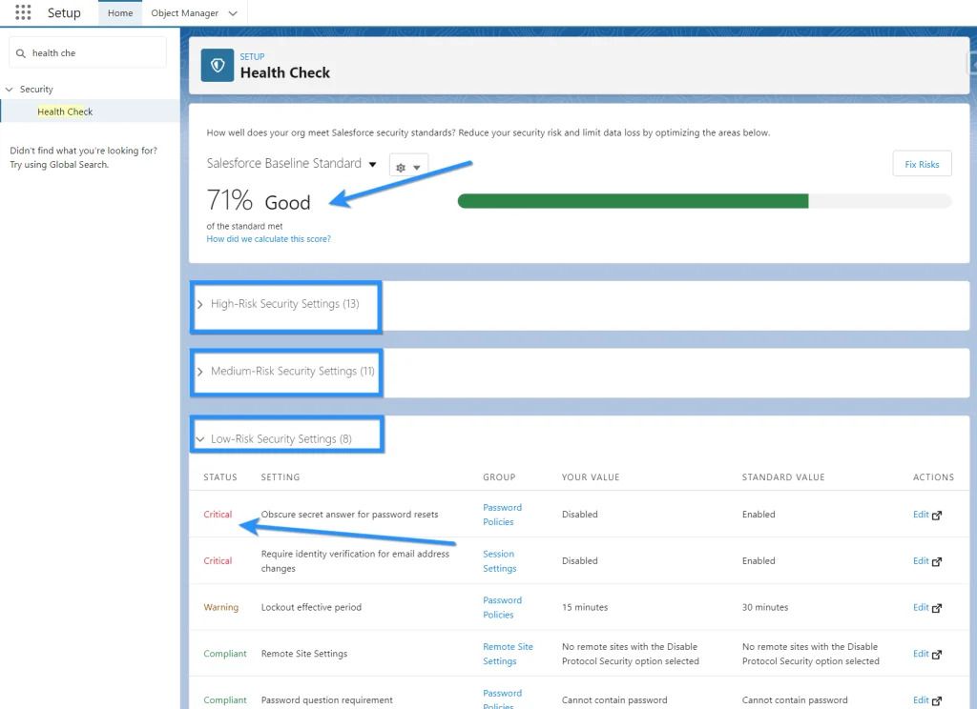Viewport: 977px width, 709px height.
Task: Collapse Low-Risk Security Settings section
Action: coord(200,439)
